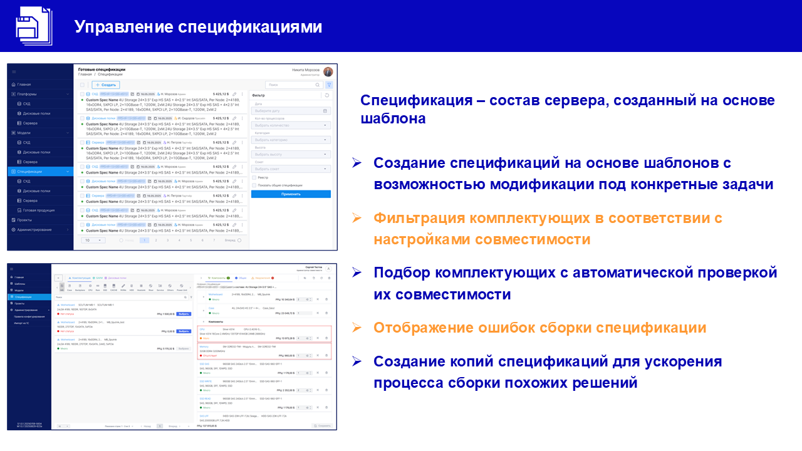The height and width of the screenshot is (451, 802).
Task: Open Шаблоны in lower screenshot sidebar
Action: (x=19, y=284)
